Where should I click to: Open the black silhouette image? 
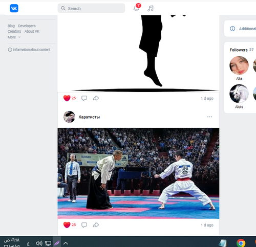pos(138,53)
